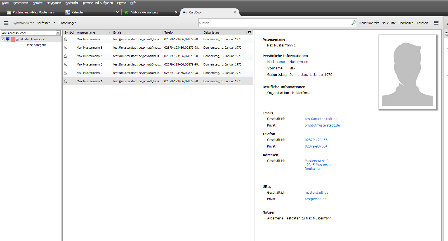The width and height of the screenshot is (448, 241).
Task: Click the Anzeigename sort arrow
Action: [x=109, y=32]
